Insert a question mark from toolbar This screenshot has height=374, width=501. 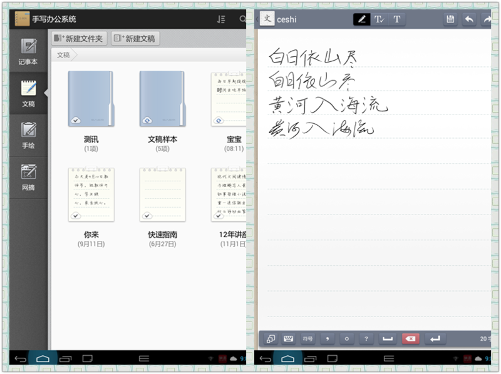coord(366,339)
